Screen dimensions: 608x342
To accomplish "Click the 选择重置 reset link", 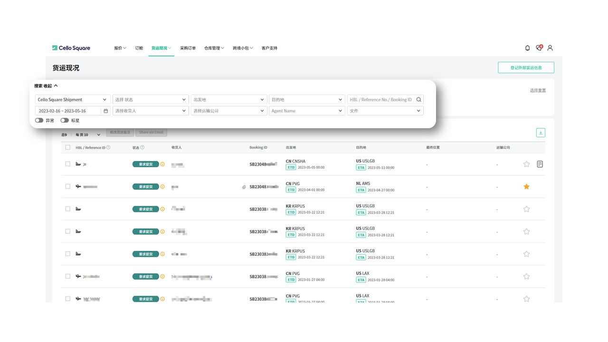I will click(538, 90).
